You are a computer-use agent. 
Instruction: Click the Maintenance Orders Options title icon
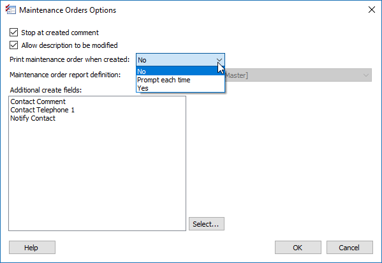(11, 10)
